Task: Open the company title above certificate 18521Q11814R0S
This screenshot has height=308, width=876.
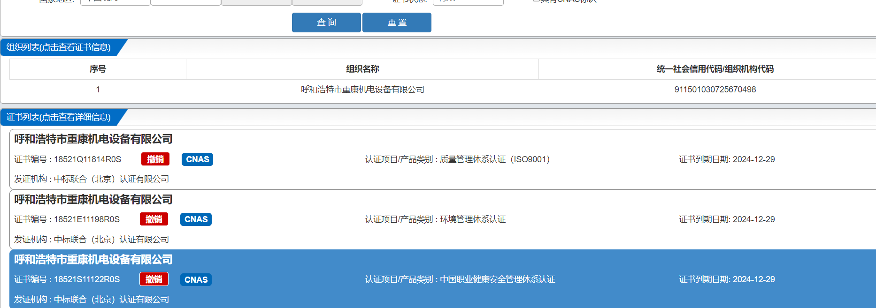Action: tap(93, 139)
